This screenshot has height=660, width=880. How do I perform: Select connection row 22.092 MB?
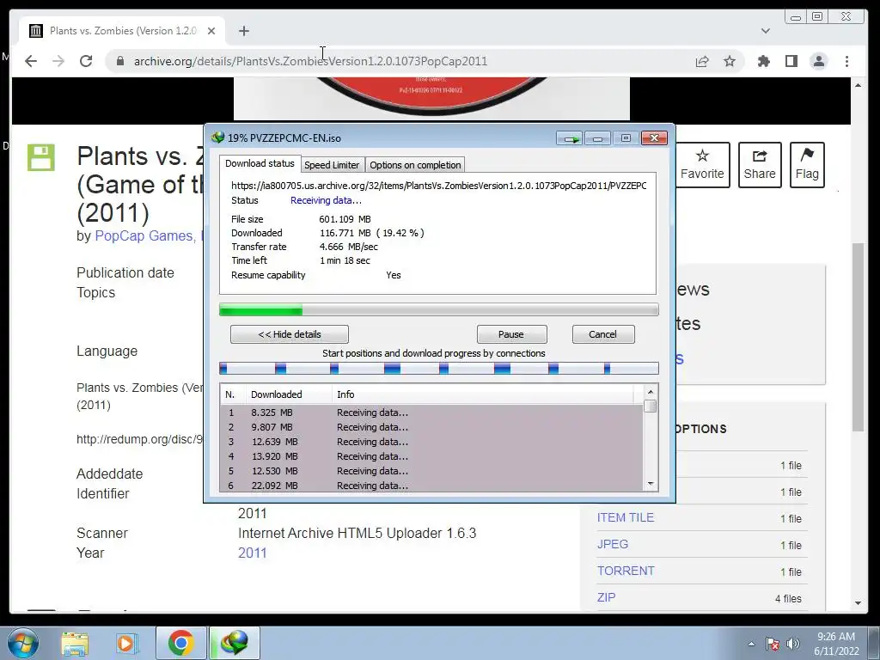click(x=431, y=486)
